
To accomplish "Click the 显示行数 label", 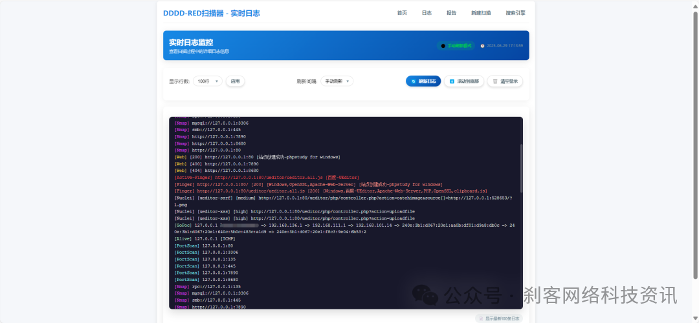I will click(179, 81).
